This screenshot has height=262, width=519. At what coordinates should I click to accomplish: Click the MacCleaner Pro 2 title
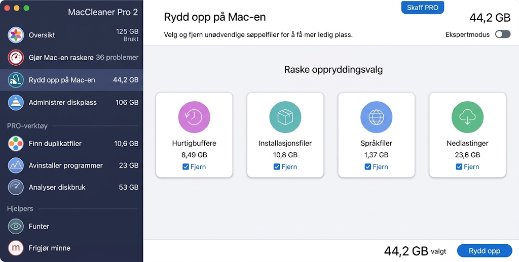(102, 12)
